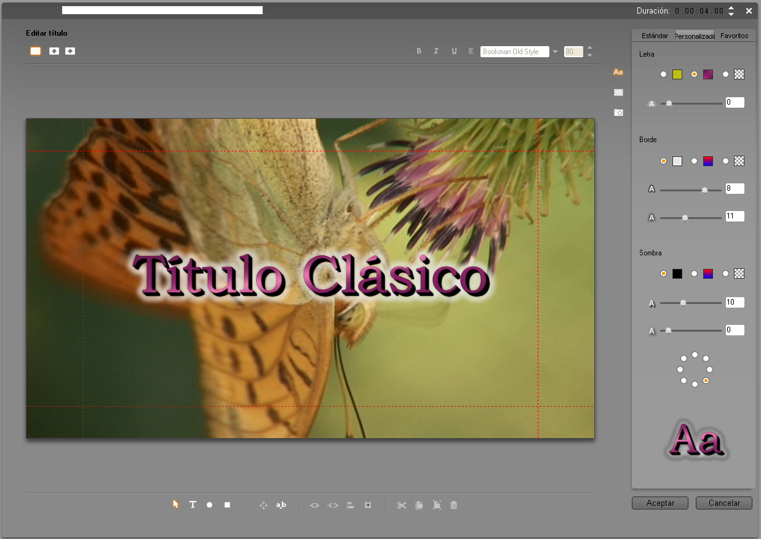Click the arrow selection tool

pyautogui.click(x=175, y=505)
